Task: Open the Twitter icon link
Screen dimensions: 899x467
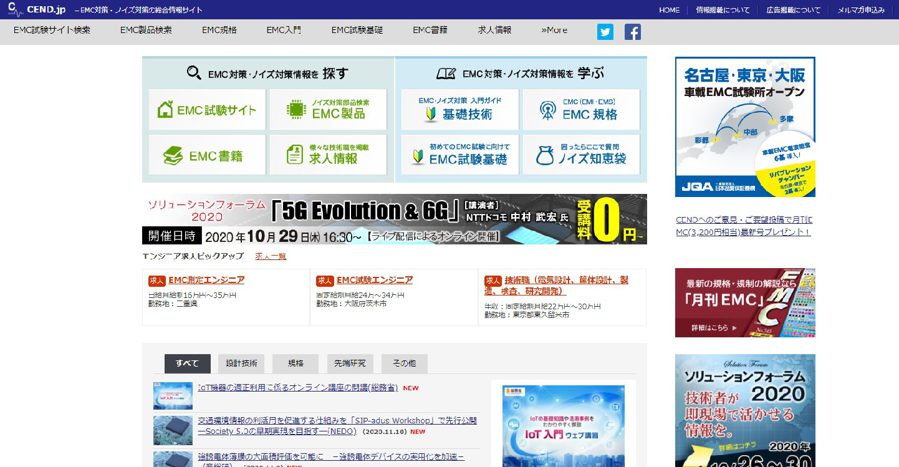Action: pos(605,32)
